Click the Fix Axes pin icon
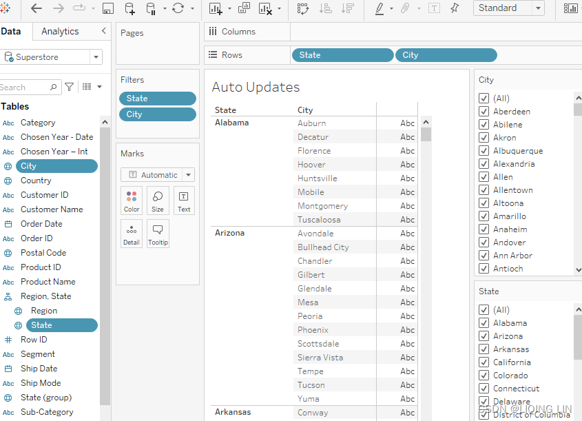This screenshot has height=421, width=582. coord(454,8)
